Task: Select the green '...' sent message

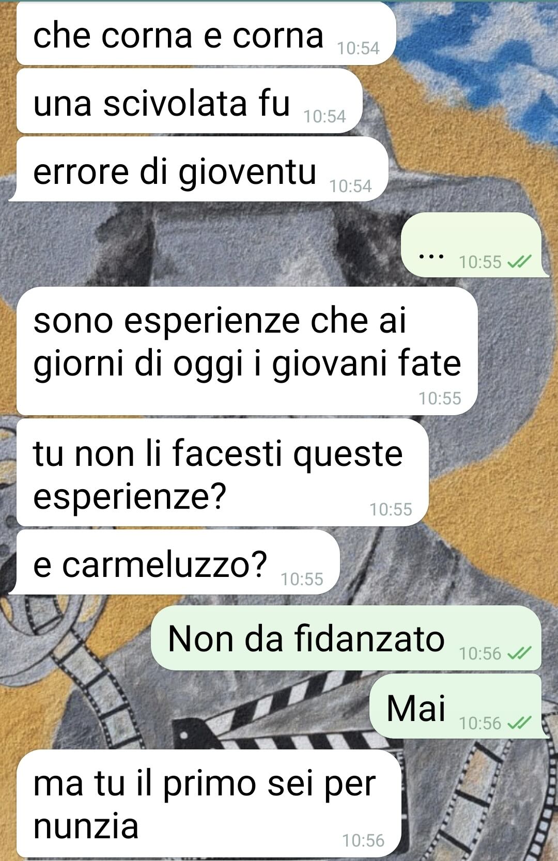Action: [475, 244]
